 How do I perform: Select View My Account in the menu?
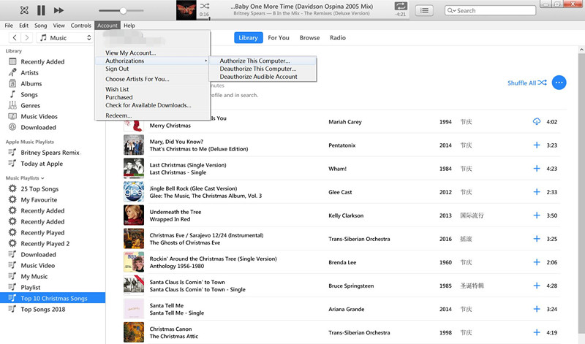tap(131, 53)
